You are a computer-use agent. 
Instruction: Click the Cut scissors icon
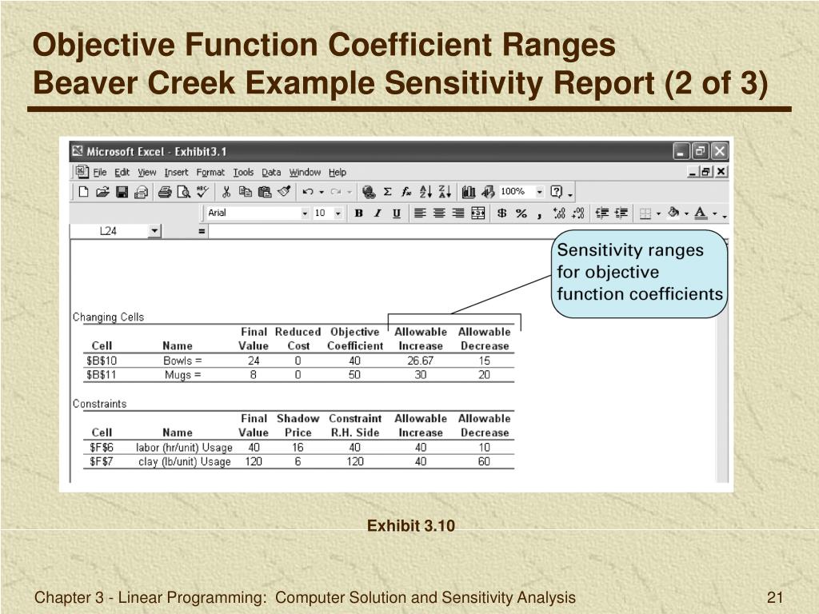(x=226, y=192)
